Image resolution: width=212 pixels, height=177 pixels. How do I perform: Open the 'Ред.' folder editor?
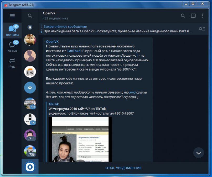pos(12,63)
